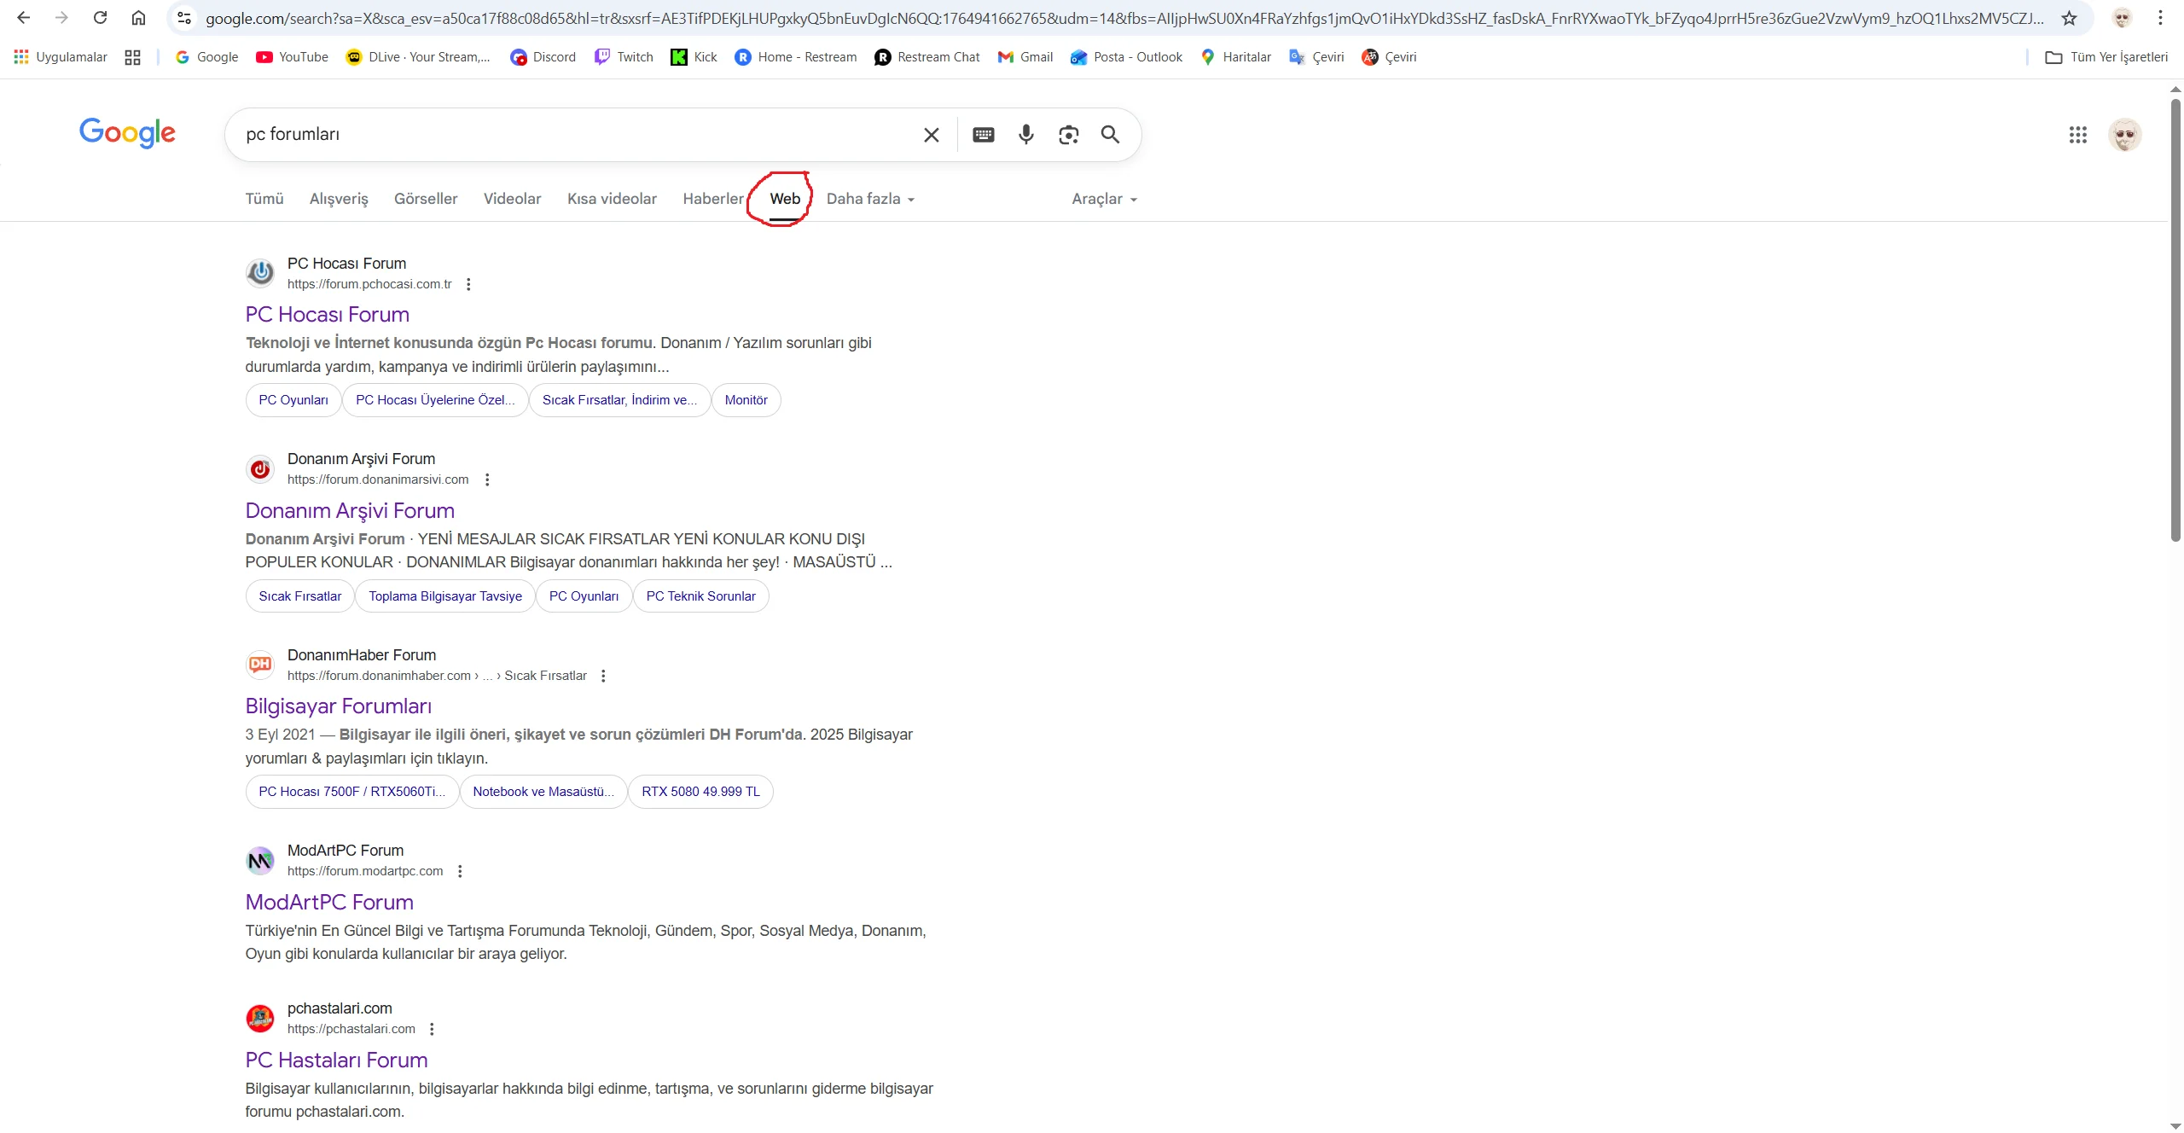Click the vertical page scrollbar

[2175, 320]
